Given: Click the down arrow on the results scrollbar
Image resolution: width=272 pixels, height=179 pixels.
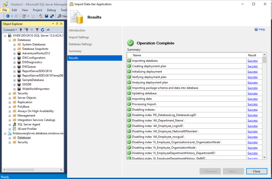Looking at the screenshot, I should (x=265, y=157).
